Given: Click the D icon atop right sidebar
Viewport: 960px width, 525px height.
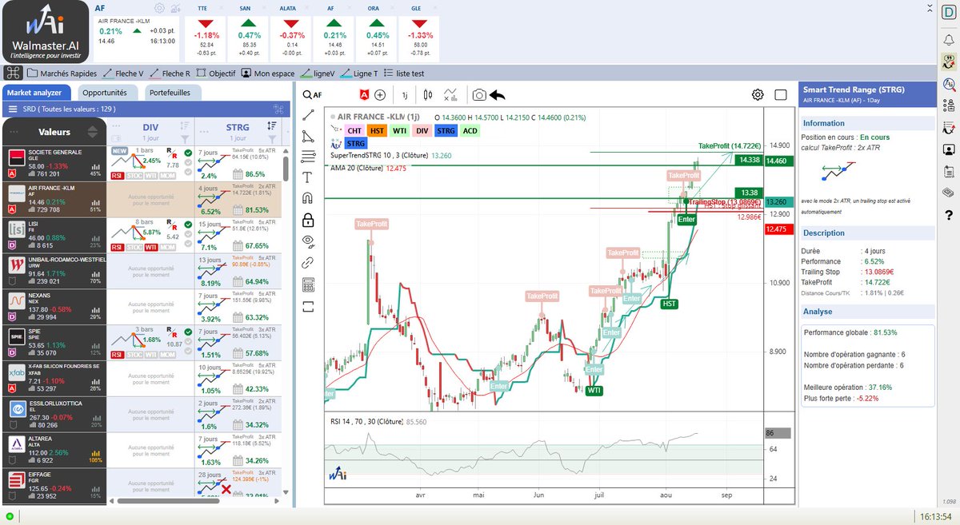Looking at the screenshot, I should 949,11.
